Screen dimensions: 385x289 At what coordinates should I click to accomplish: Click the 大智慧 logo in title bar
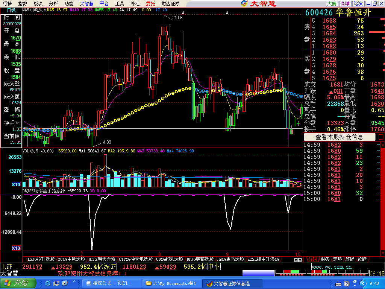tap(259, 3)
